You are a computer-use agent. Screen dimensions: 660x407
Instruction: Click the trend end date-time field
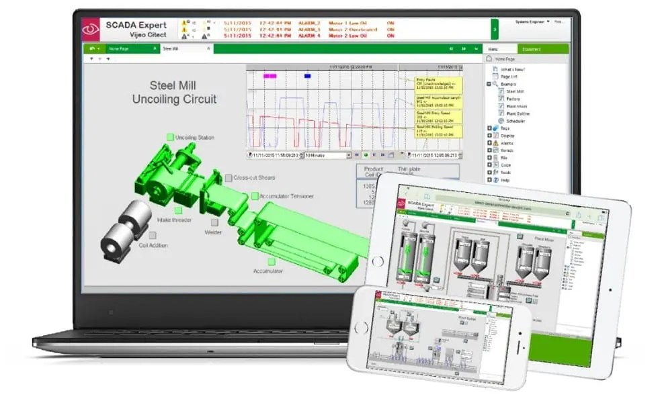click(434, 156)
